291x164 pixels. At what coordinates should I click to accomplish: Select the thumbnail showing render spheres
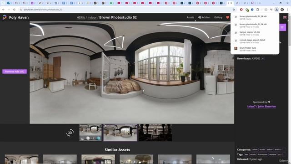(90, 133)
